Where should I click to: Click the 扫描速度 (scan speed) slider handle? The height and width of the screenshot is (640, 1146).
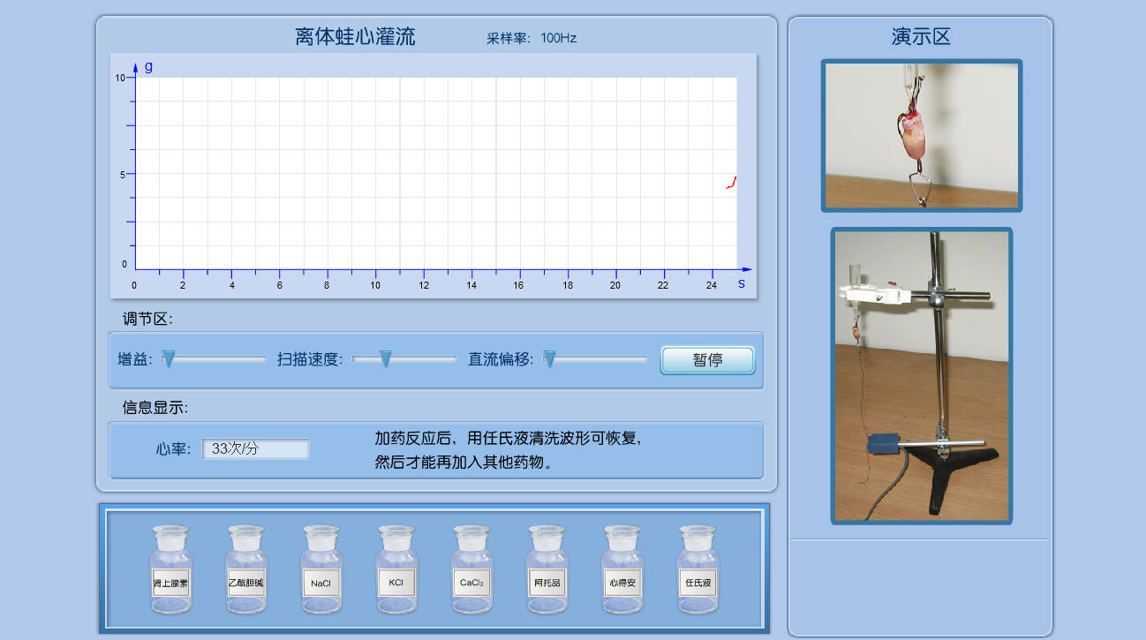385,358
